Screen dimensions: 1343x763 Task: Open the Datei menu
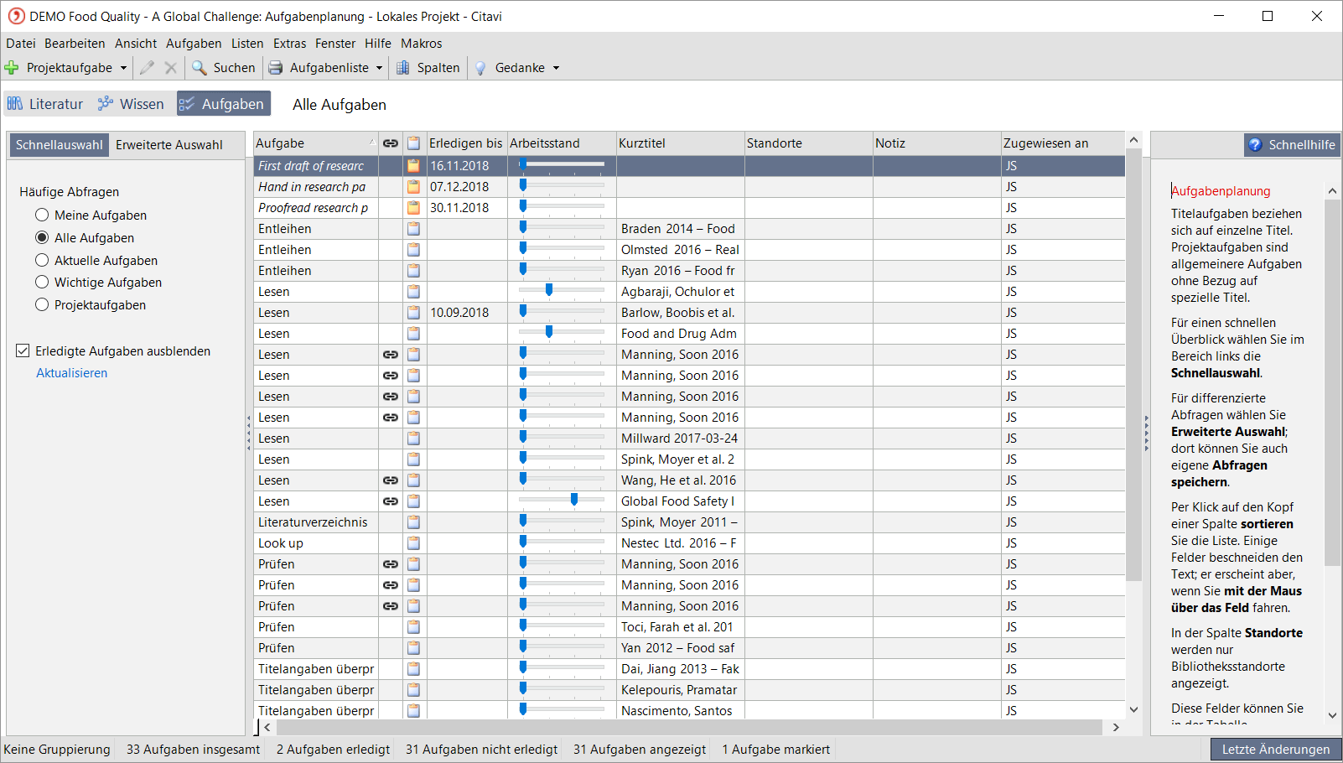click(21, 44)
